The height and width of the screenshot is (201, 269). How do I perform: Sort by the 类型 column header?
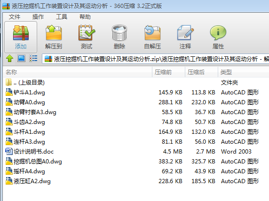(244, 72)
